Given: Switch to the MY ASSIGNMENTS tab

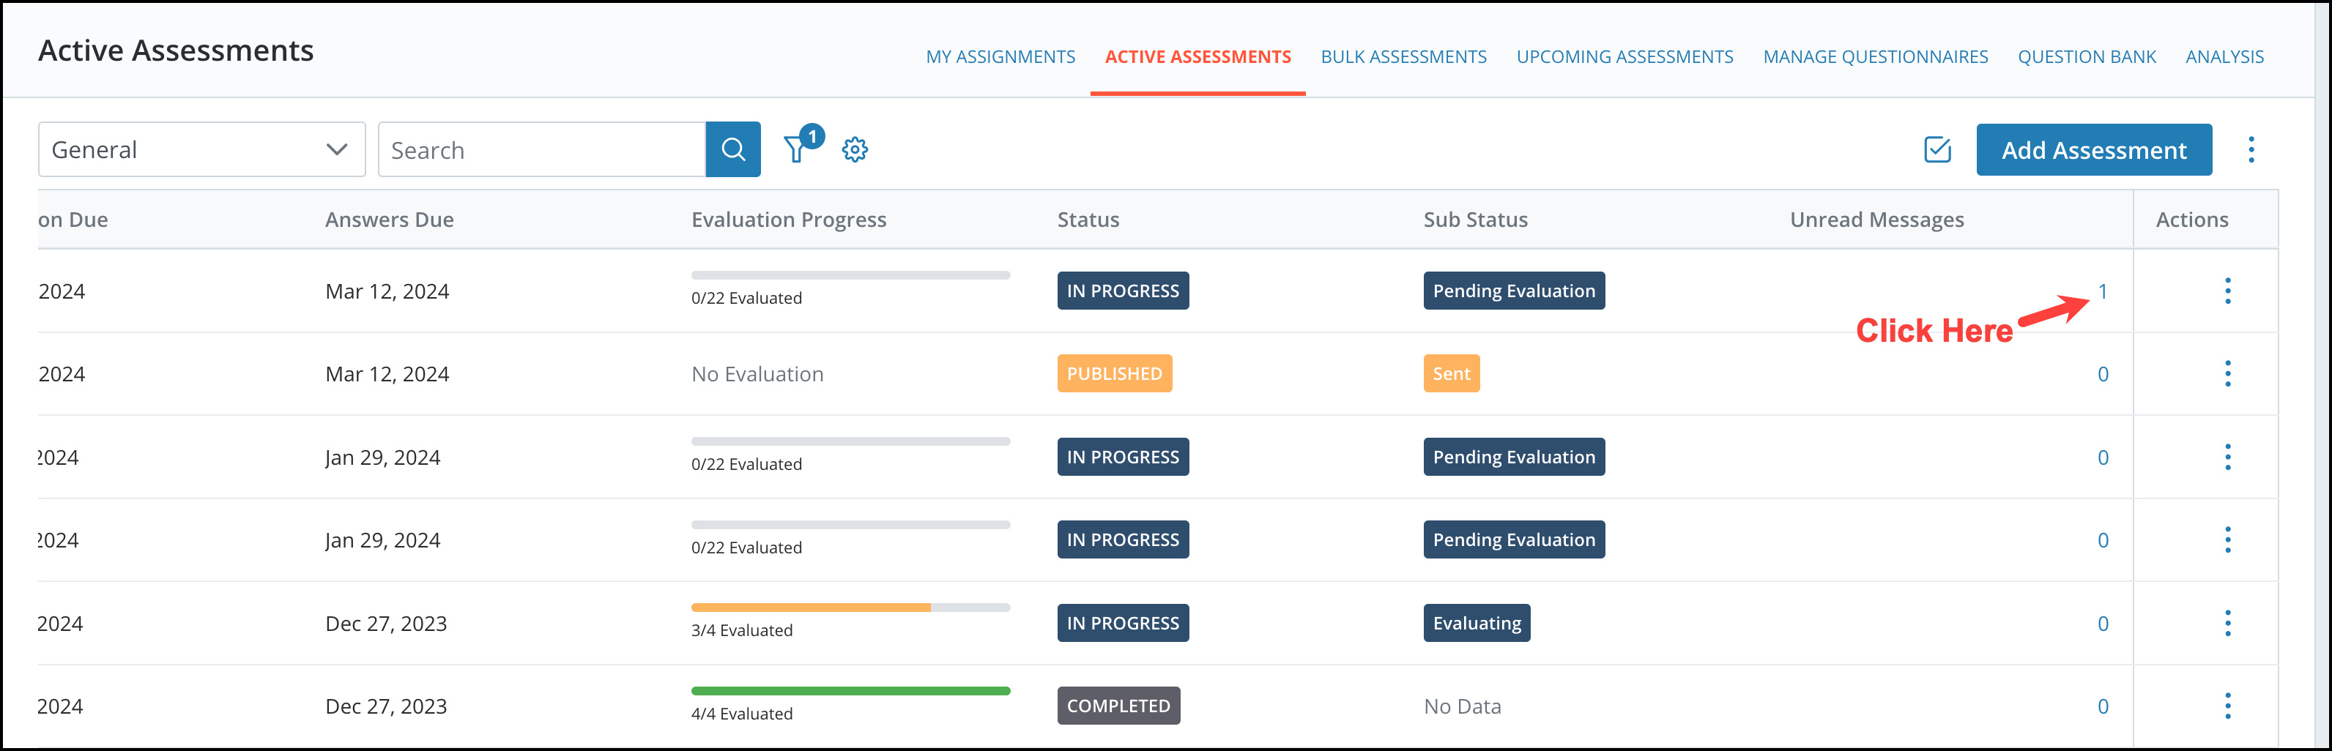Looking at the screenshot, I should 1000,56.
